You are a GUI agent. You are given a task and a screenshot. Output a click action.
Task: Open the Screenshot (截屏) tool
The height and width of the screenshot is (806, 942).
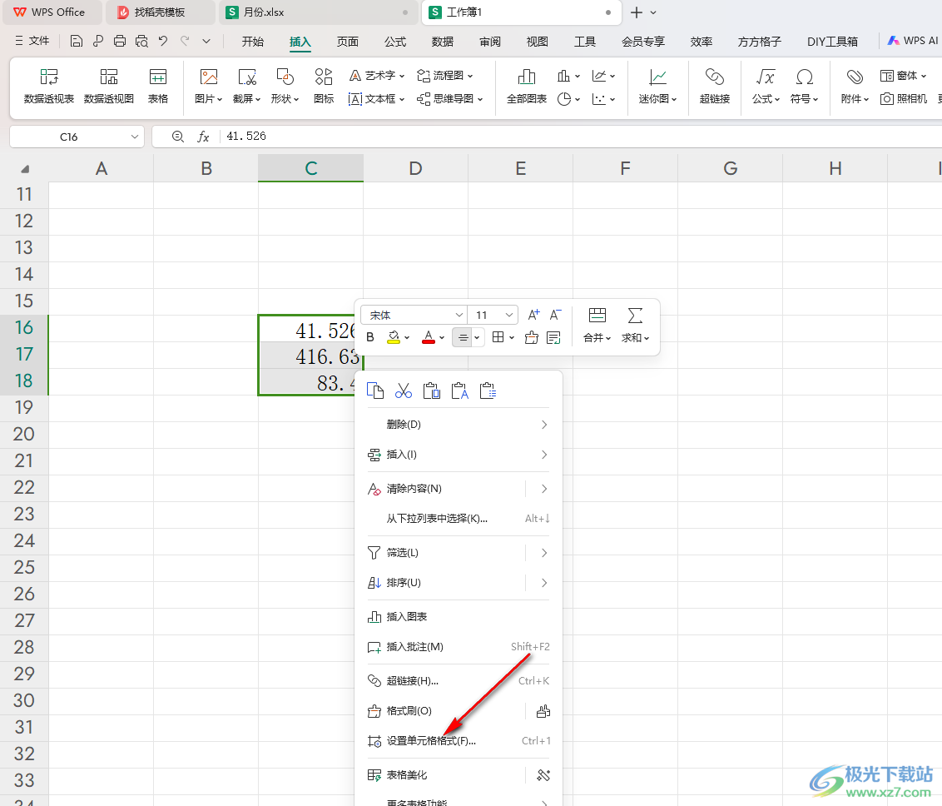point(247,87)
